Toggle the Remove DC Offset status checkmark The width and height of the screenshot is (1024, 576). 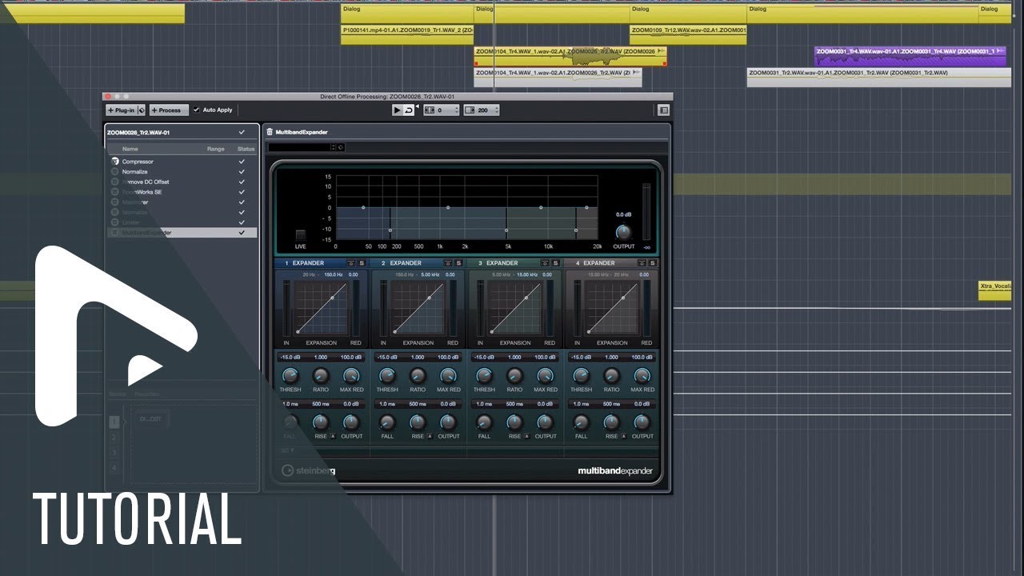click(x=242, y=182)
